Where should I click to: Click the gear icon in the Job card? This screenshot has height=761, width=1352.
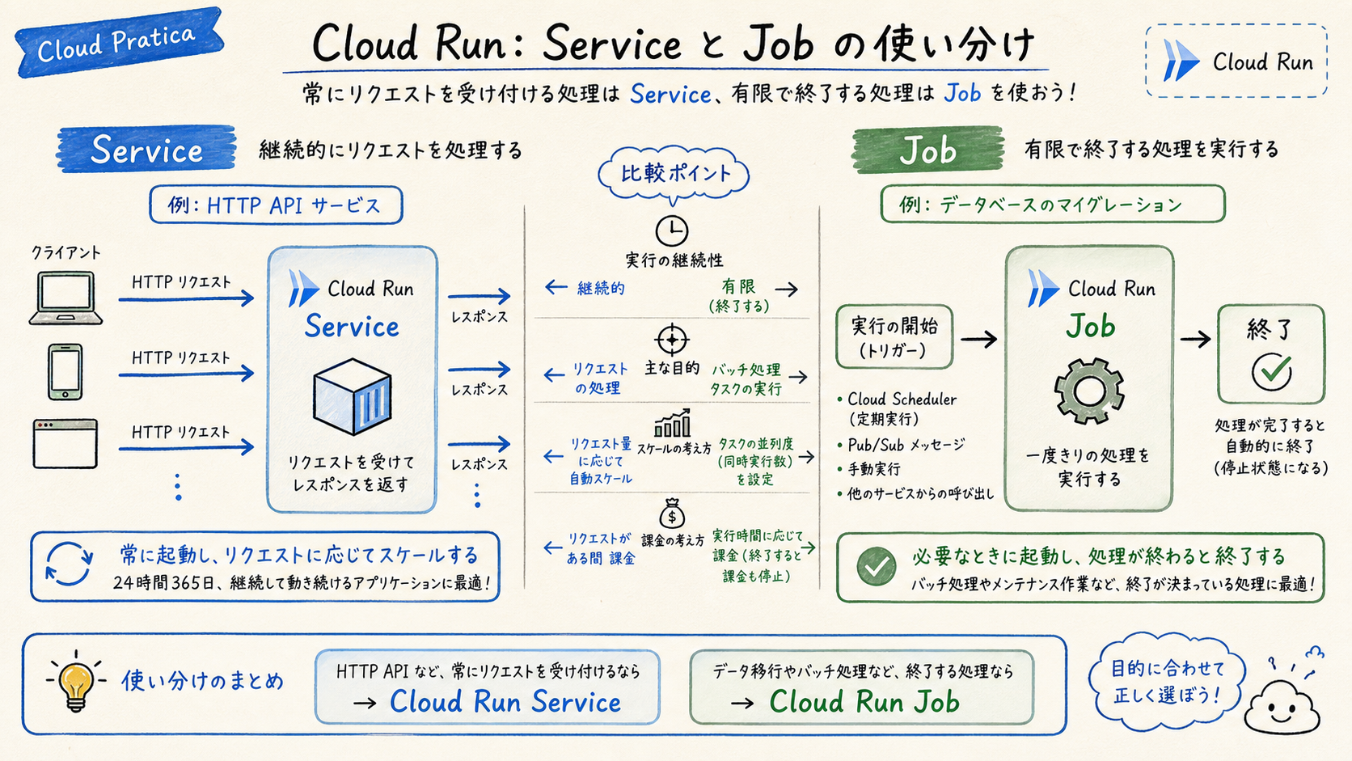[1089, 391]
